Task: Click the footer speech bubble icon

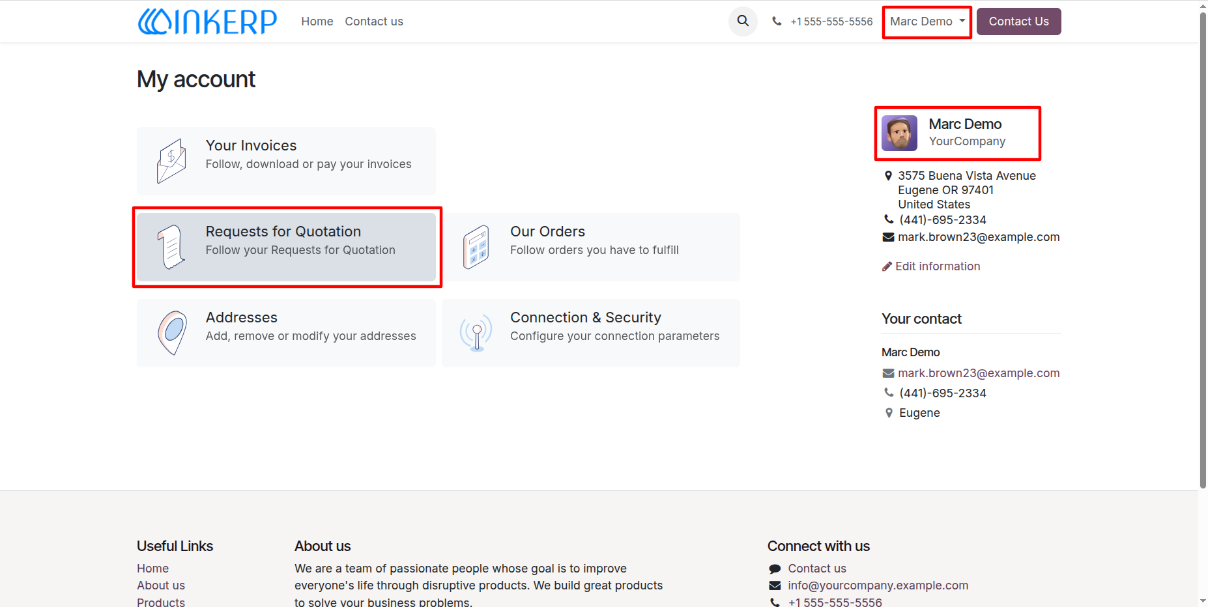Action: 775,569
